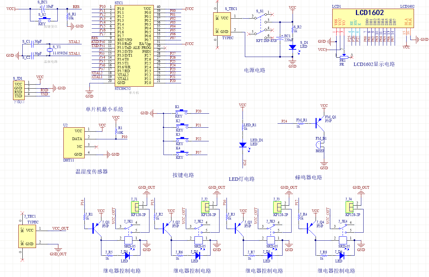Image resolution: width=429 pixels, height=277 pixels.
Task: Click the S_S2 reset key switch
Action: coord(44,19)
